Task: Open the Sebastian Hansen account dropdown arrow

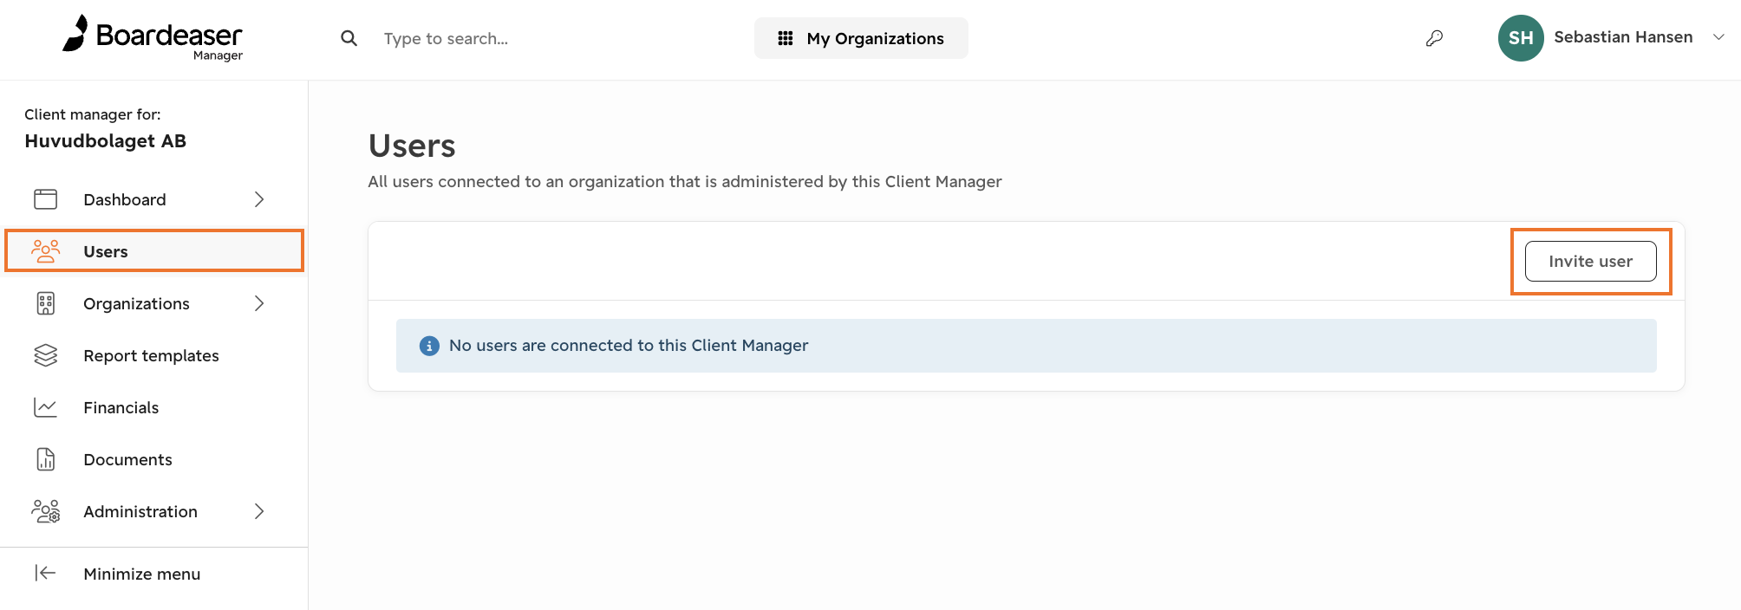Action: [x=1718, y=37]
